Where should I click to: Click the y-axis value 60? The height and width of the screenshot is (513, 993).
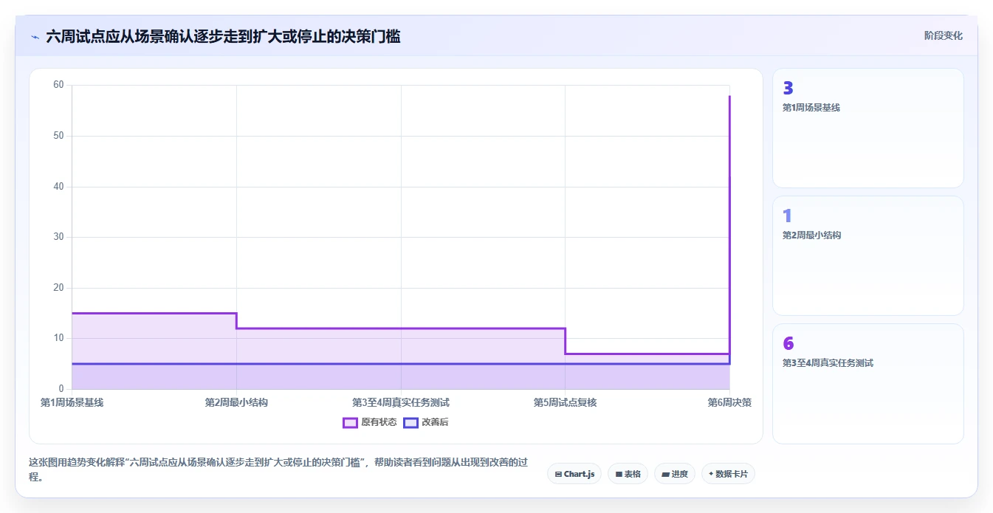click(59, 85)
